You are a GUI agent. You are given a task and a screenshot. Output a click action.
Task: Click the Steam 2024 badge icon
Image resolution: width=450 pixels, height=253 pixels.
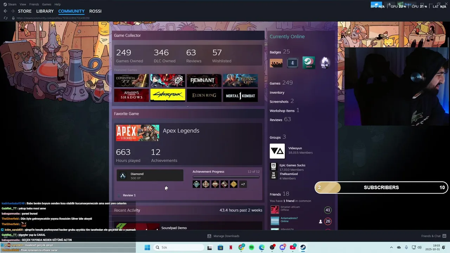[309, 63]
